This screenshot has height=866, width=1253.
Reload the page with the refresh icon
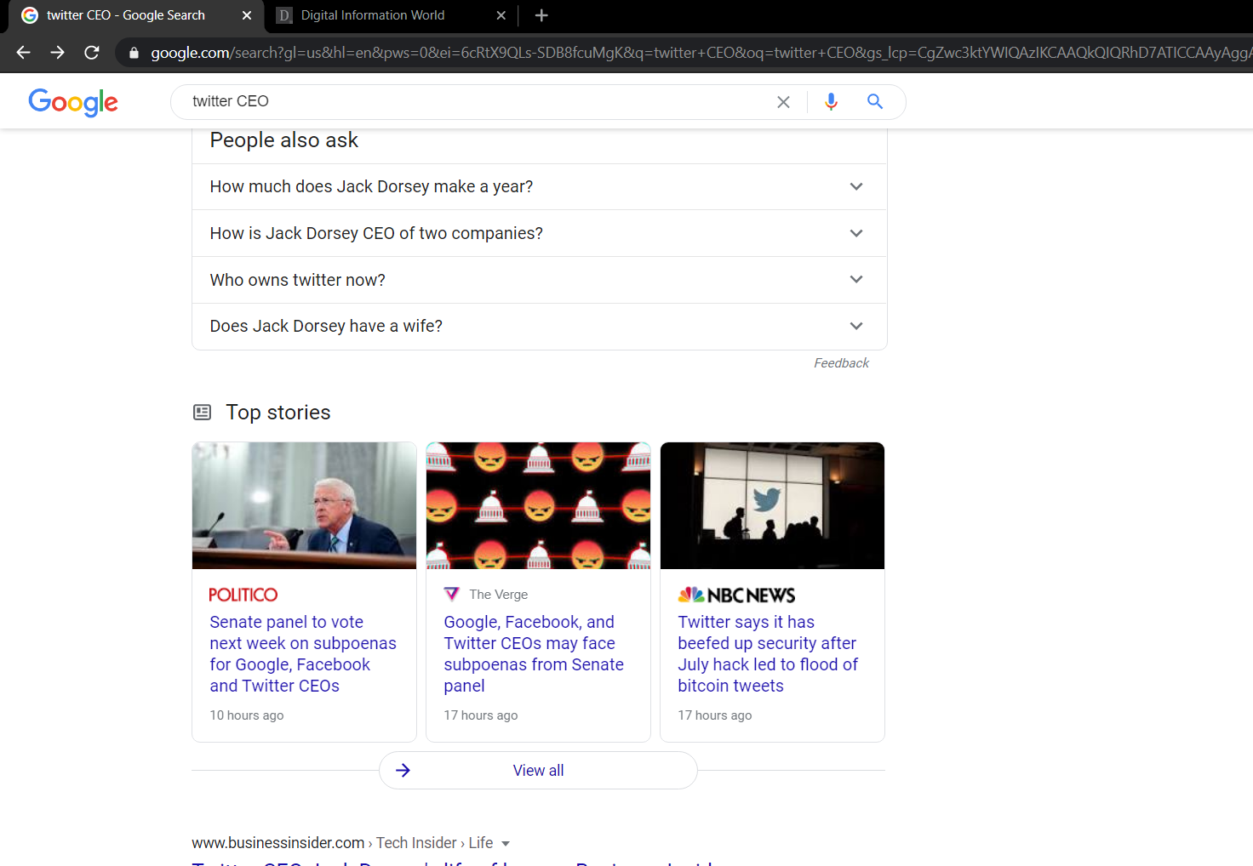point(91,51)
